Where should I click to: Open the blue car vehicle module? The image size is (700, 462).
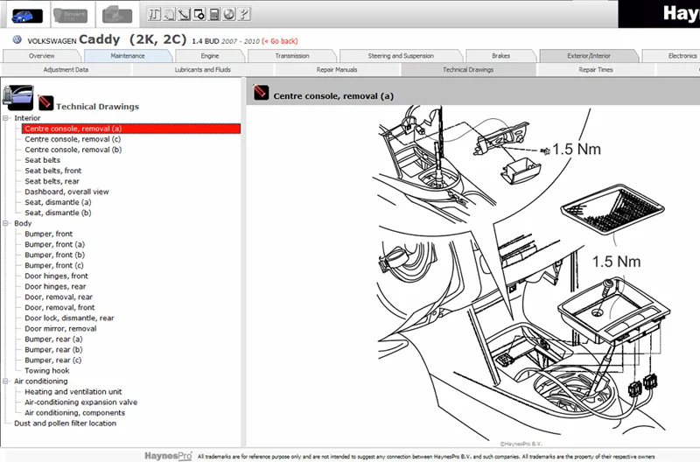[26, 16]
